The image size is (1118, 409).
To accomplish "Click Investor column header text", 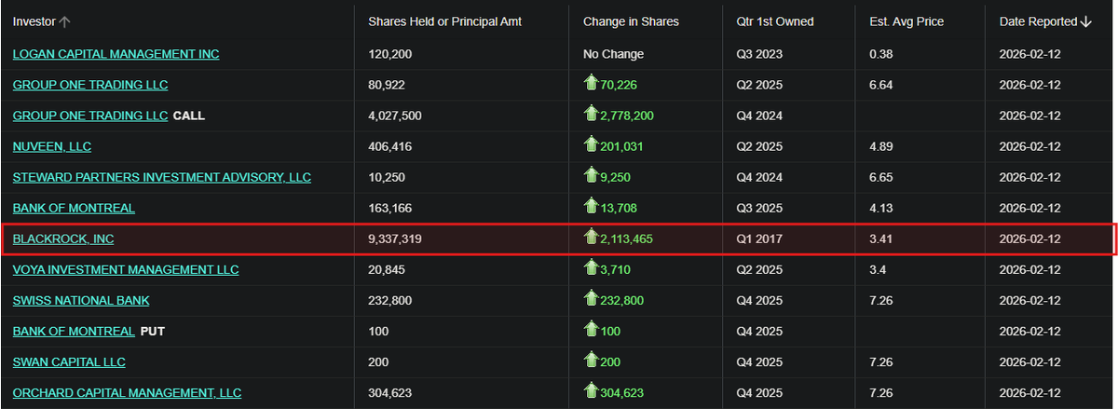I will click(x=34, y=21).
